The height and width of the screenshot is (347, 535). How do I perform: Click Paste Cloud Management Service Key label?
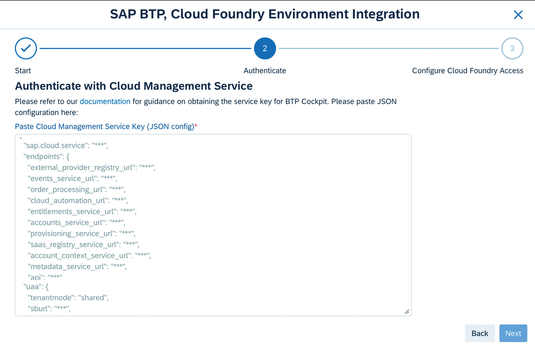[106, 127]
